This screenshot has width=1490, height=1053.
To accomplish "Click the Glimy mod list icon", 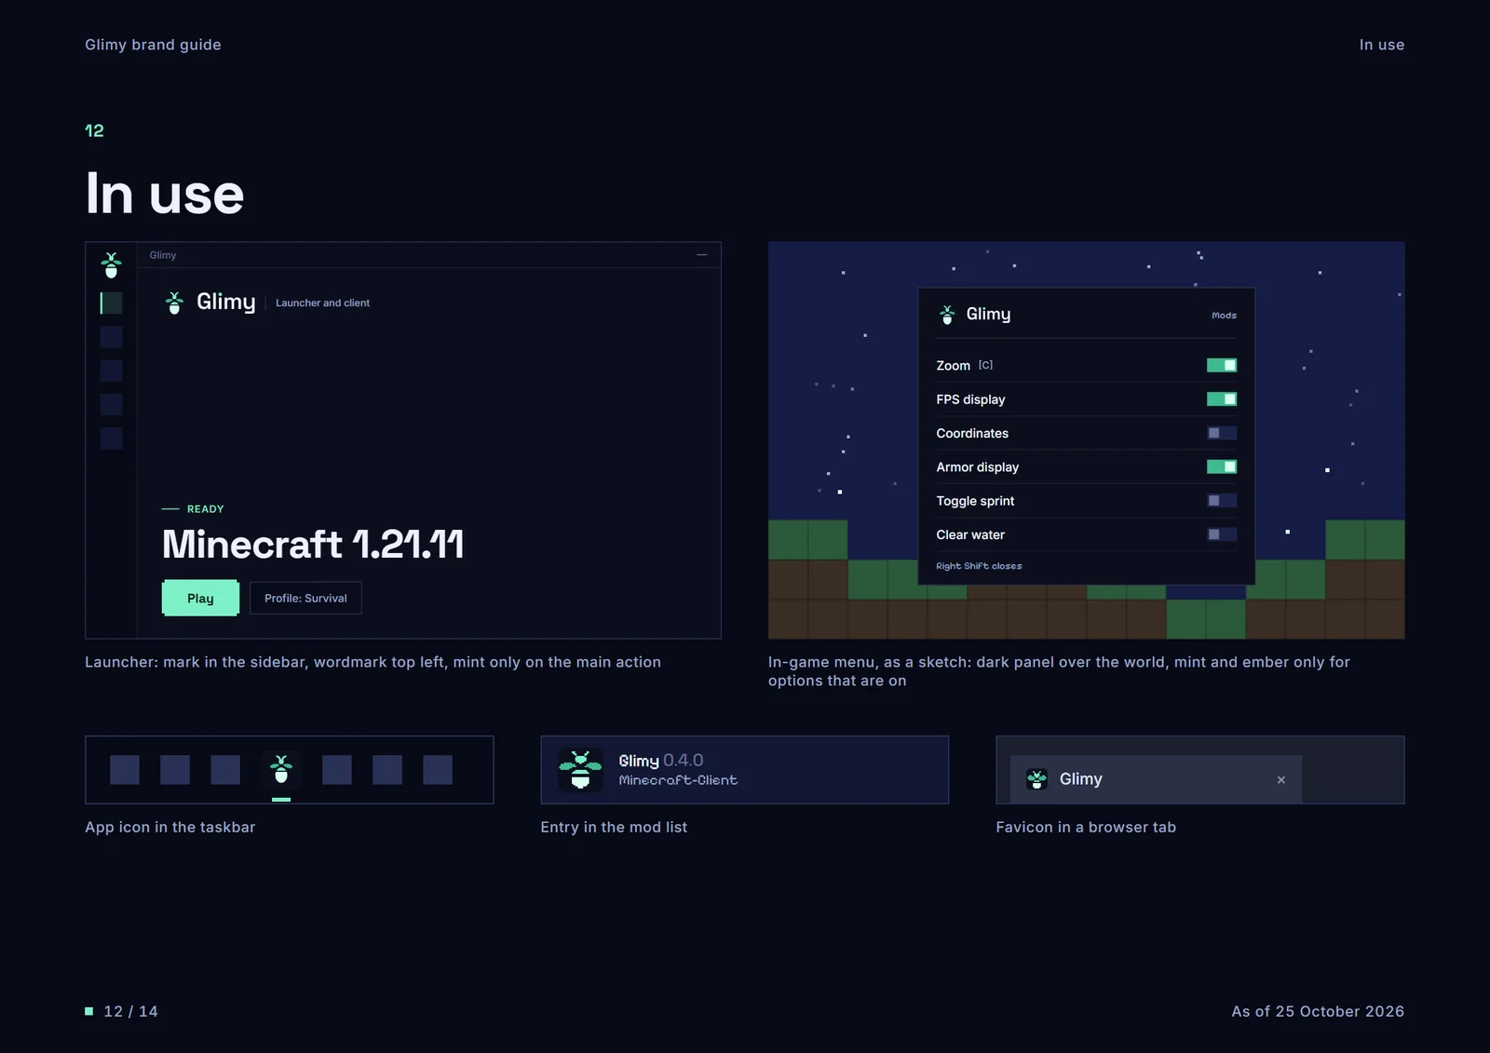I will (580, 770).
